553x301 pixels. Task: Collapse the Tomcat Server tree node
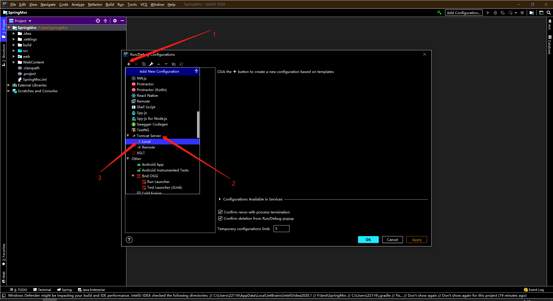128,136
